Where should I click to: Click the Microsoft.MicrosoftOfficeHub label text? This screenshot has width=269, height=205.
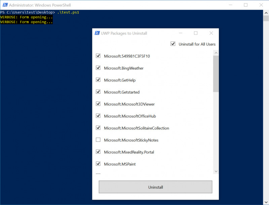130,116
